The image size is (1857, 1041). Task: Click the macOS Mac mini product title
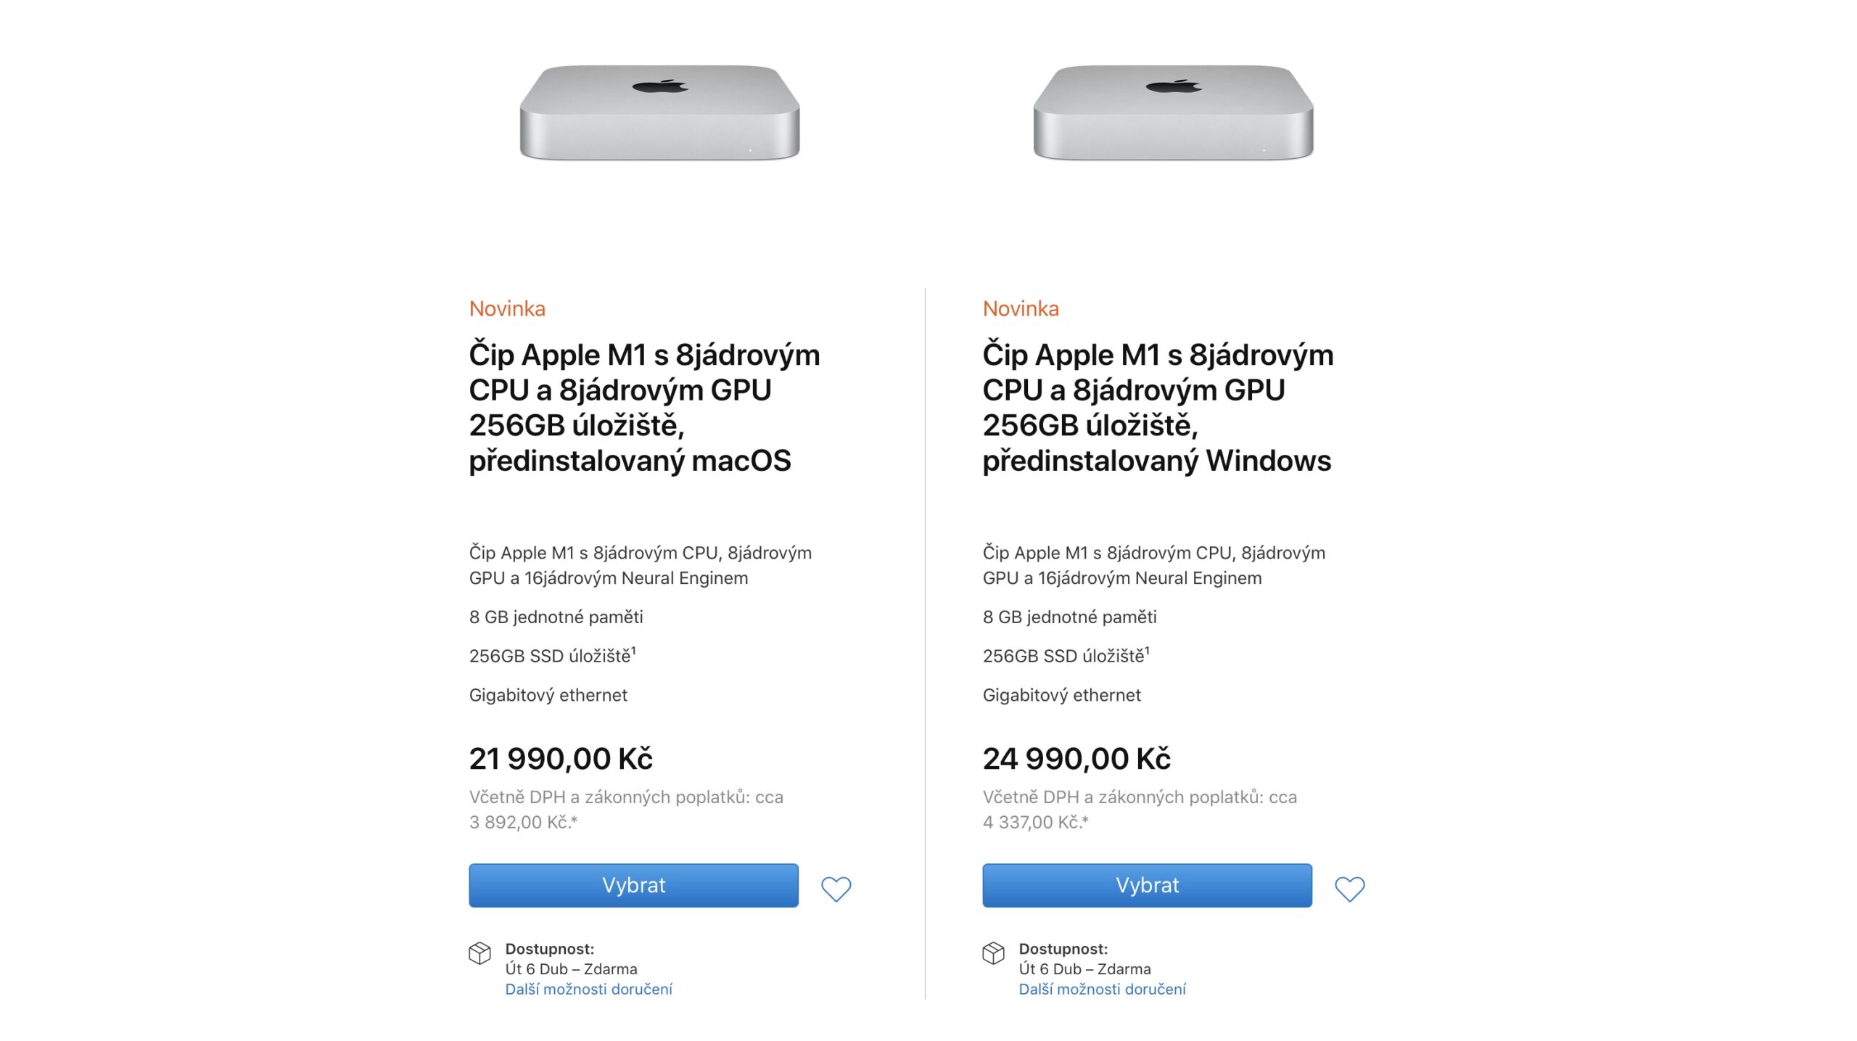[x=643, y=407]
